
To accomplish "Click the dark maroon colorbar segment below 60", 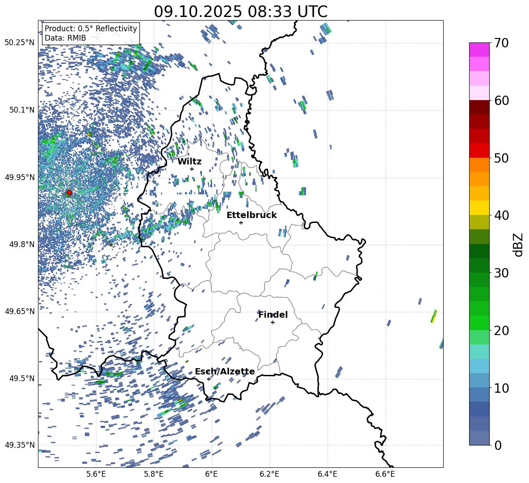I will 479,107.
